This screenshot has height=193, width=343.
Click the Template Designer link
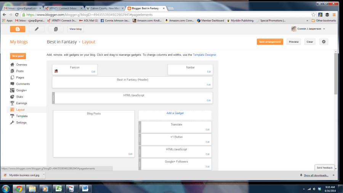click(204, 55)
